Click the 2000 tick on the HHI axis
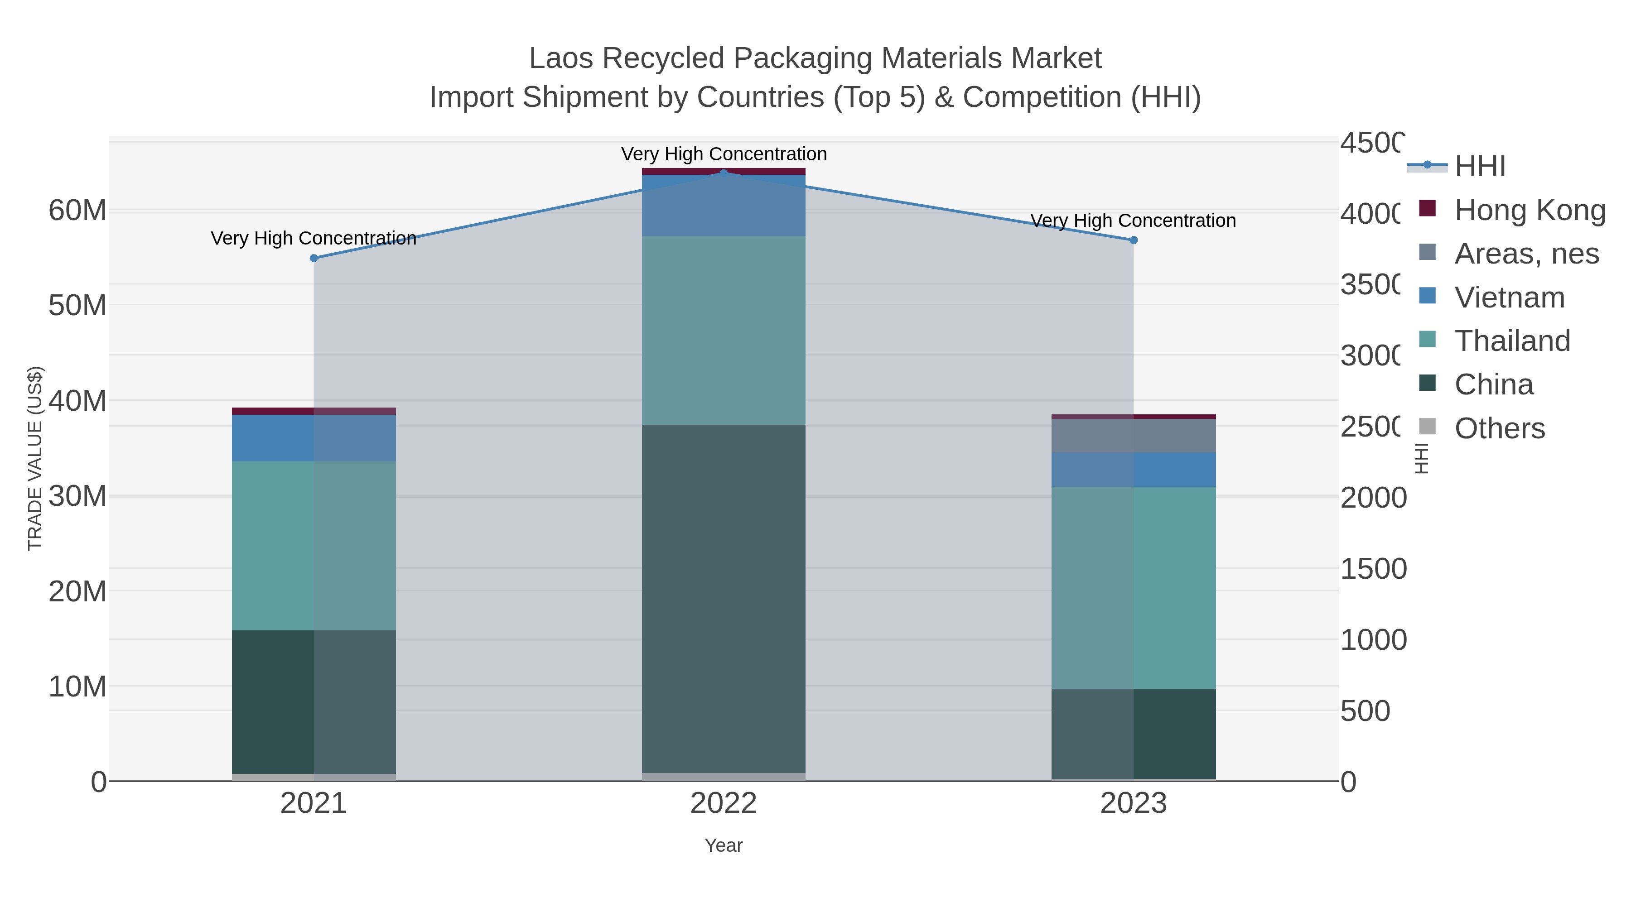The image size is (1631, 917). tap(1373, 498)
